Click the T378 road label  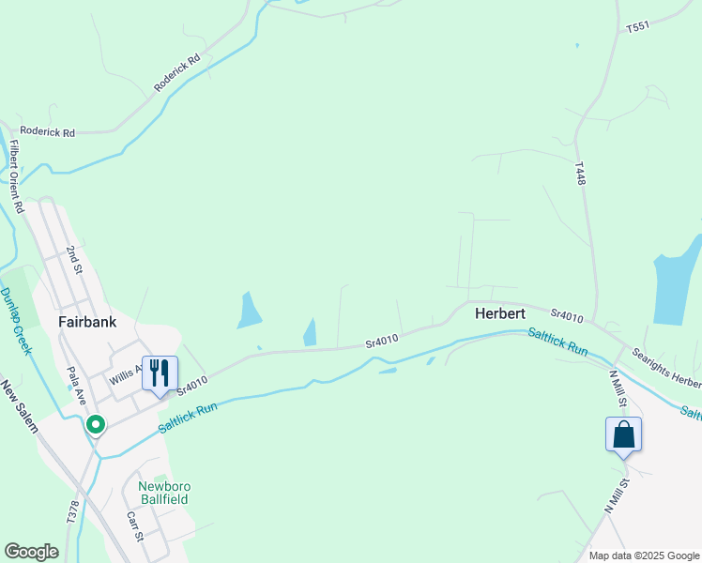72,512
